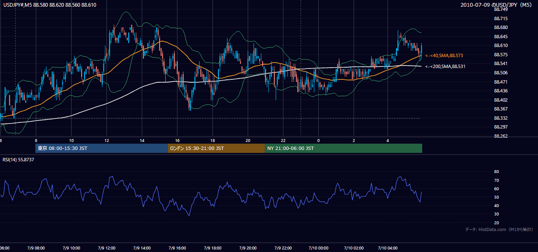The image size is (538, 252).
Task: Click price axis value 88.471
Action: [x=501, y=82]
